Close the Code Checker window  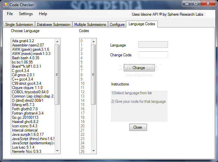(208, 4)
